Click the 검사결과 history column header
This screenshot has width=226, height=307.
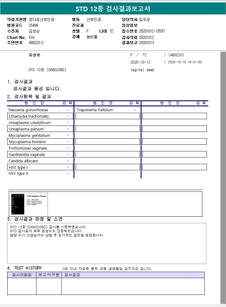133,275
